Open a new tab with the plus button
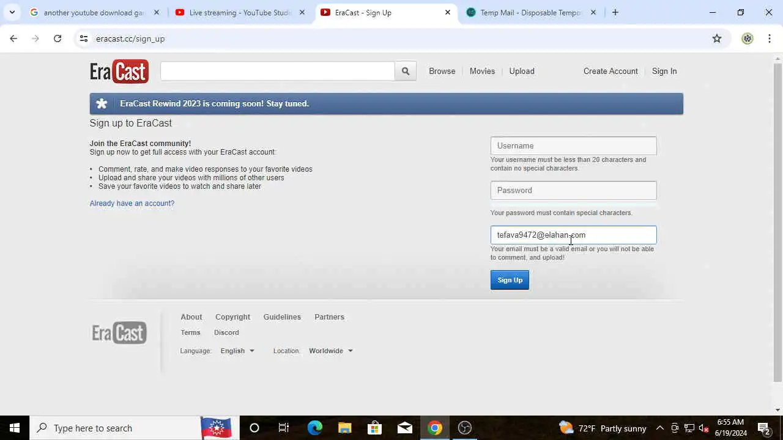The image size is (783, 440). 615,12
